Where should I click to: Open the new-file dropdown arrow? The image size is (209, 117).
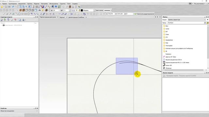[4, 7]
